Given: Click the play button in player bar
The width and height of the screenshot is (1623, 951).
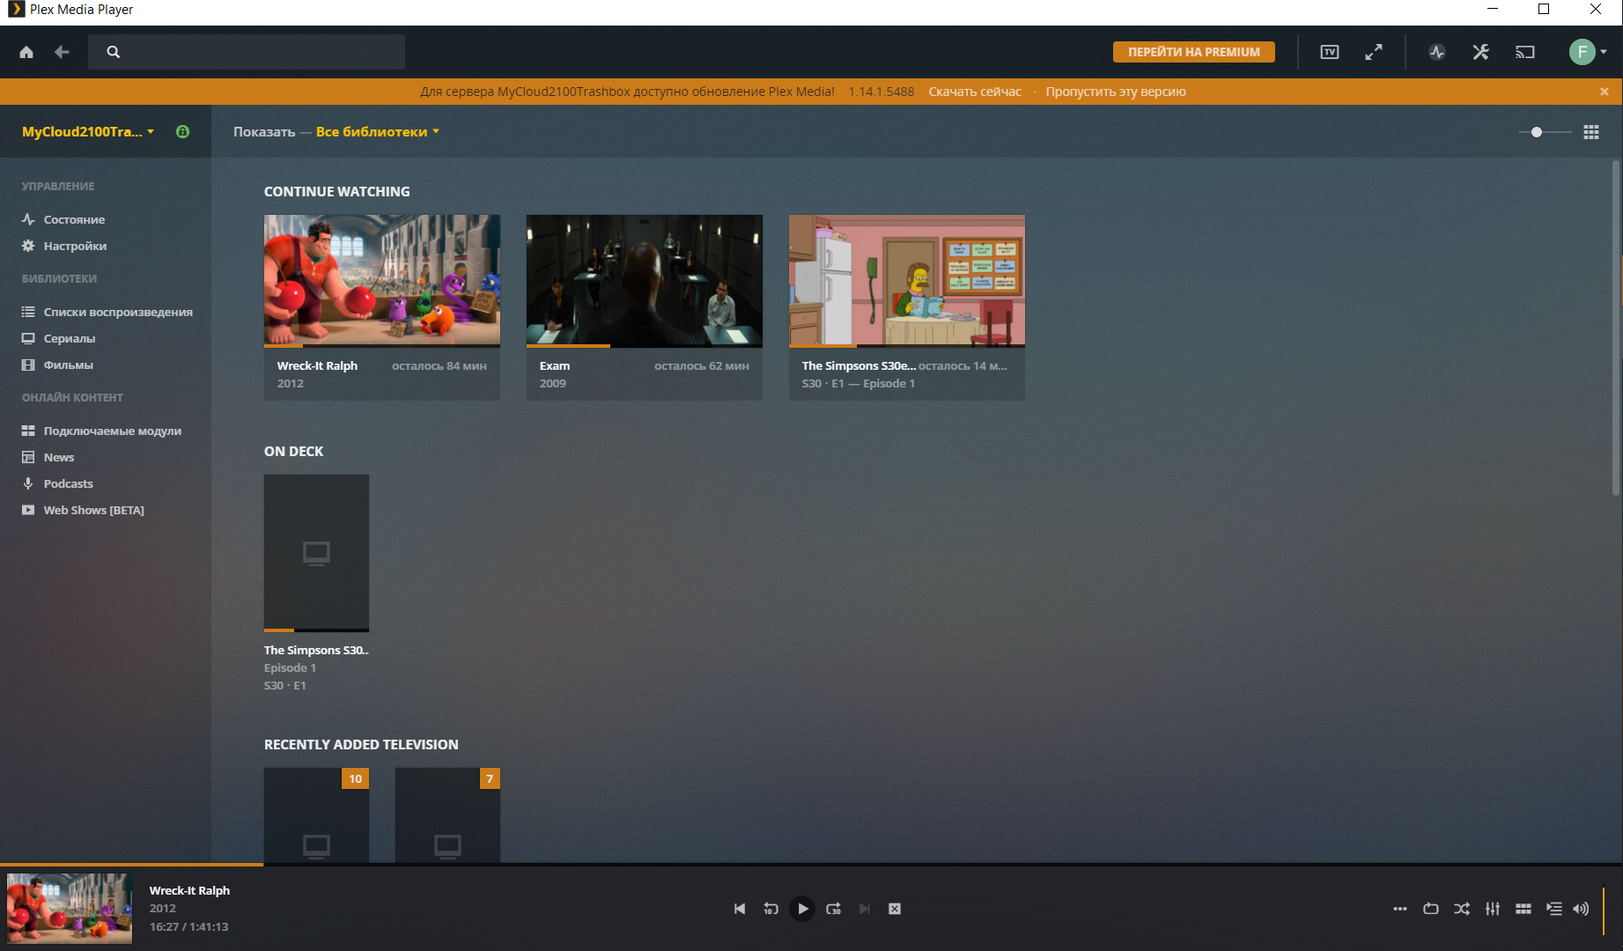Looking at the screenshot, I should pos(802,909).
